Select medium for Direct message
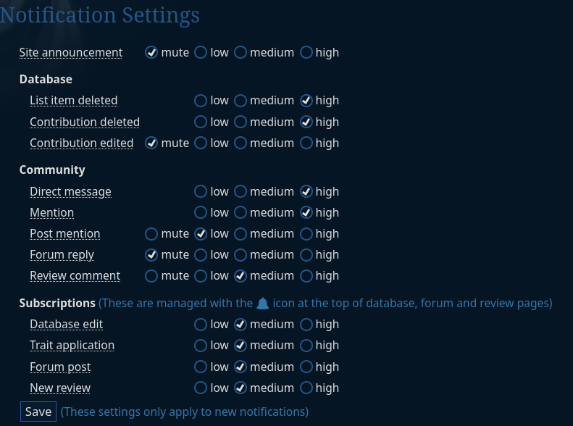 [x=241, y=191]
